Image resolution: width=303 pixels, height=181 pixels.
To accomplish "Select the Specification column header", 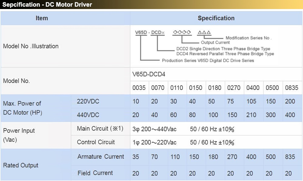I will [216, 18].
